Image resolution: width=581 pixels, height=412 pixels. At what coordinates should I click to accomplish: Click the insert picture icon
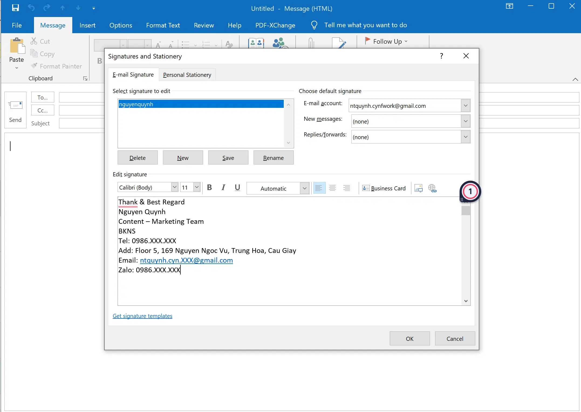418,188
